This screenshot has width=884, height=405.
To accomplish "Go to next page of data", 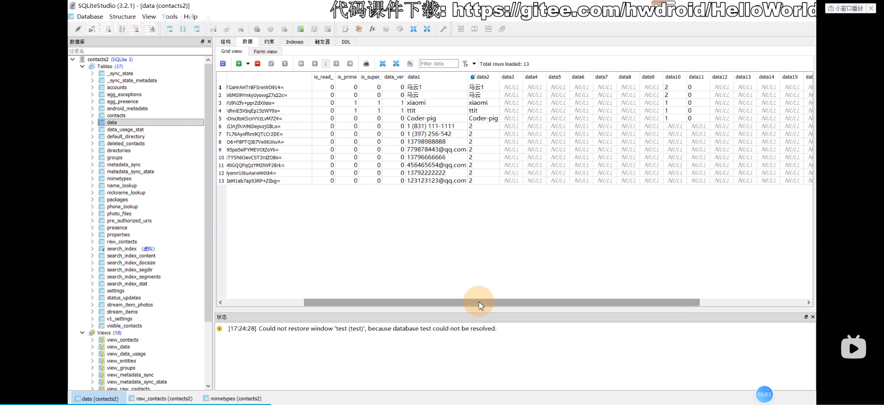I will pyautogui.click(x=337, y=63).
